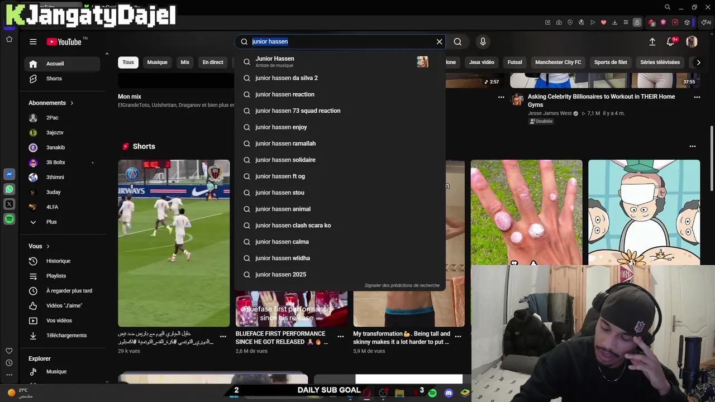Open the 3anakib channel subscription
715x402 pixels.
point(62,147)
